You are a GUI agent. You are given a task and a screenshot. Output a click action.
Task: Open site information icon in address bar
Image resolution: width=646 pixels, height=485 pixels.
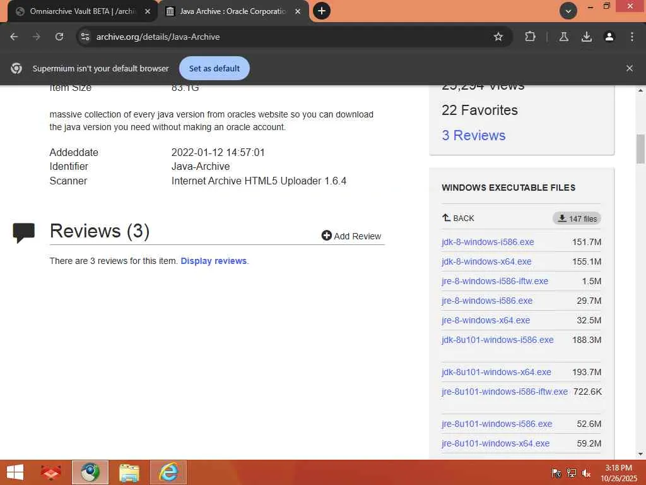tap(85, 37)
